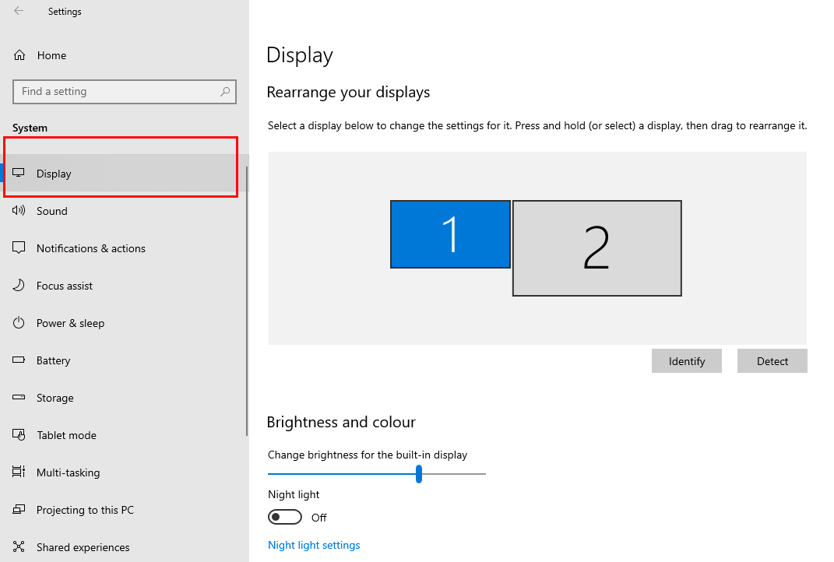
Task: Click the 'Rearrange your displays' heading
Action: click(348, 92)
